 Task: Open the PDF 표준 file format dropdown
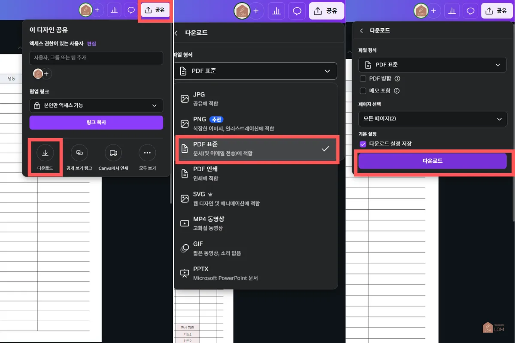pos(255,71)
